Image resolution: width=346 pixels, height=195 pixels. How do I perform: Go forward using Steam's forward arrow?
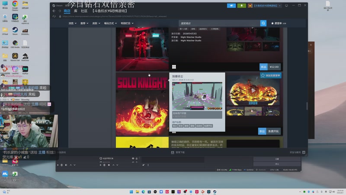pyautogui.click(x=60, y=11)
